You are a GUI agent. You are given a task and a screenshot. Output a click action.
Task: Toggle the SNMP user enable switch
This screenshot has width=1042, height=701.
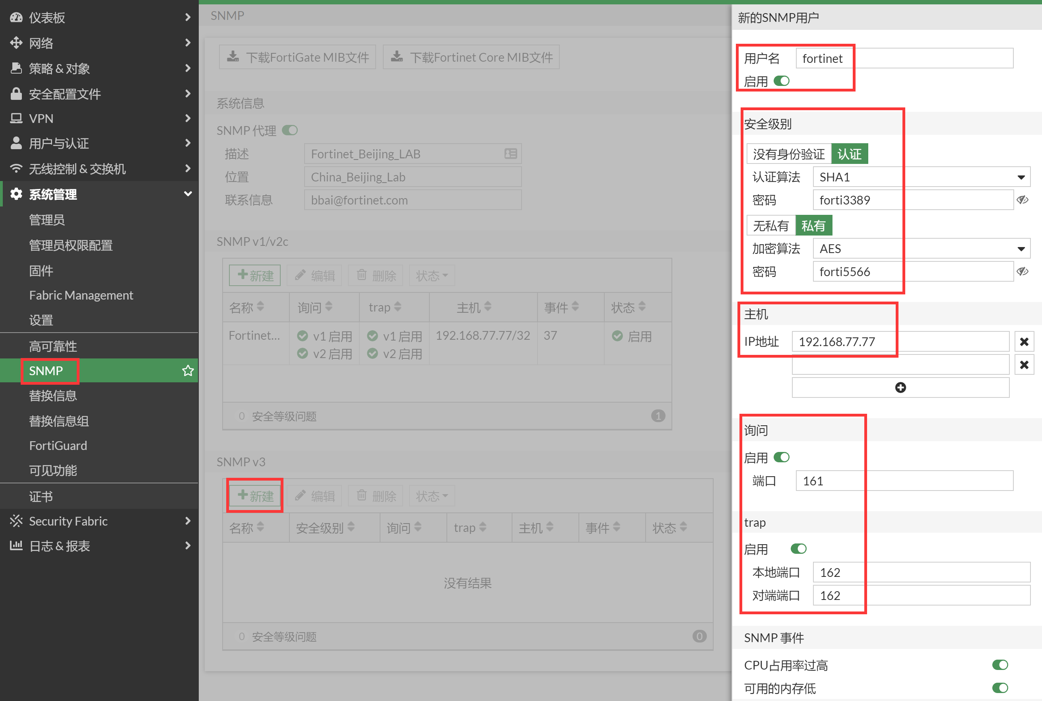(x=782, y=81)
